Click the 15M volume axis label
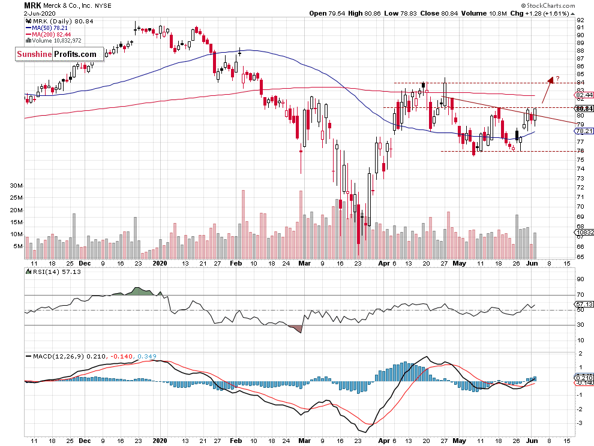The image size is (594, 446). click(16, 222)
